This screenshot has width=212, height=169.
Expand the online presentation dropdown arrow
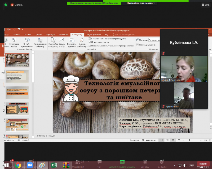(33, 46)
